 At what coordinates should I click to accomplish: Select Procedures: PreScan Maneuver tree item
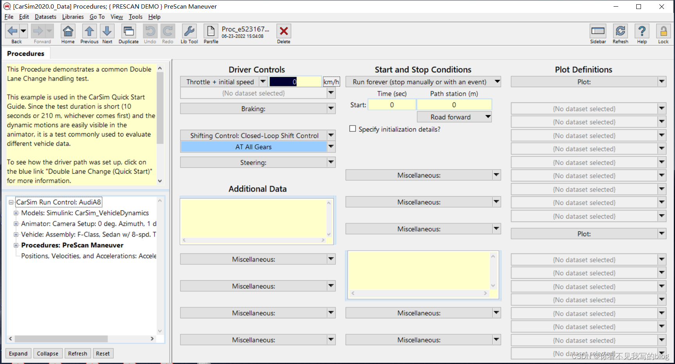click(x=72, y=245)
